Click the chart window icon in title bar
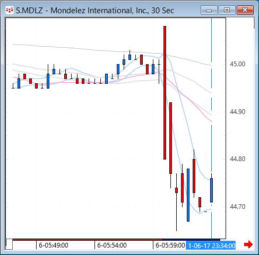 (x=10, y=11)
